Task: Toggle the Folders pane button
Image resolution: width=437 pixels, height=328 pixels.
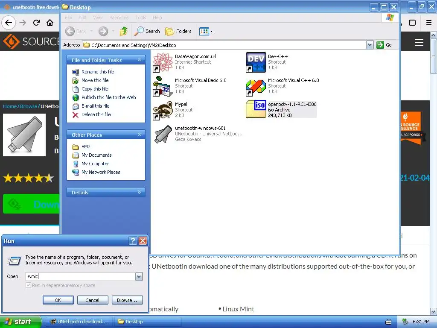Action: tap(178, 31)
